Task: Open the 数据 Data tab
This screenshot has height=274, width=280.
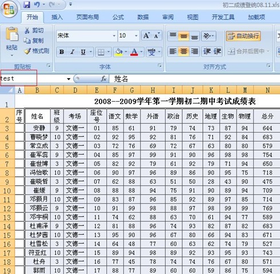Action: point(143,17)
